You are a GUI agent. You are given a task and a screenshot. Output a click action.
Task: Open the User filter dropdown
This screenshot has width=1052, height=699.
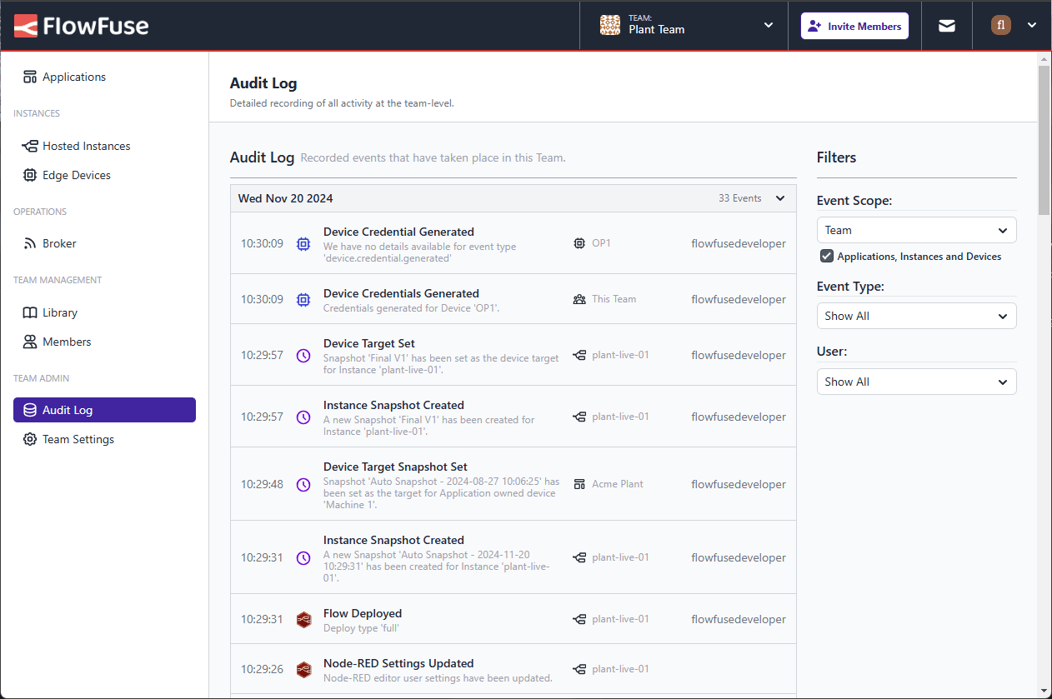click(x=916, y=381)
